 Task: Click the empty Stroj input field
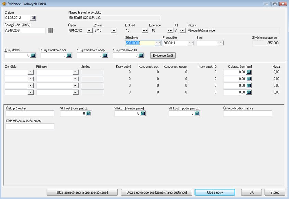click(x=207, y=43)
